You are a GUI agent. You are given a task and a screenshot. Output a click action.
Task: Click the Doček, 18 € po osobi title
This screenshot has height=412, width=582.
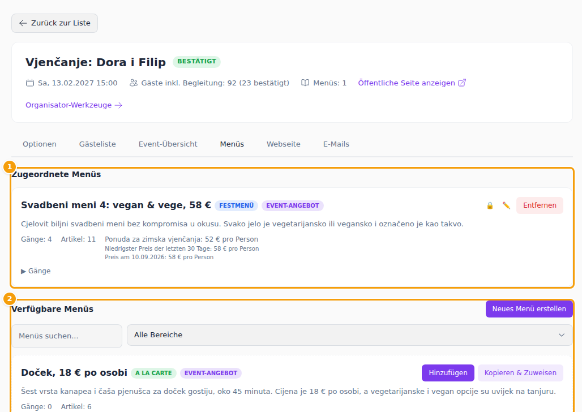coord(74,372)
